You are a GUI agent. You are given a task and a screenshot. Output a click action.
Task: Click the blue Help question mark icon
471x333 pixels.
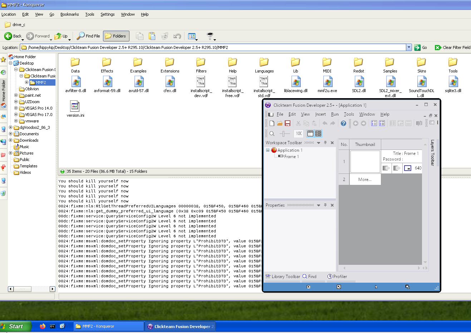pyautogui.click(x=343, y=123)
